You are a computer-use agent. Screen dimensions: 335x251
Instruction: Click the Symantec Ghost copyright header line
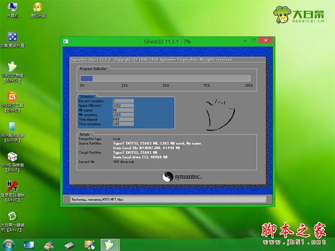point(151,60)
